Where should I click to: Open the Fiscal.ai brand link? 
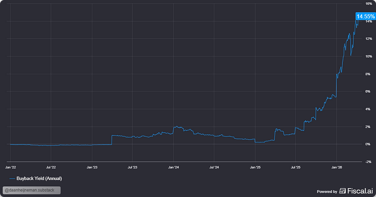pos(356,191)
